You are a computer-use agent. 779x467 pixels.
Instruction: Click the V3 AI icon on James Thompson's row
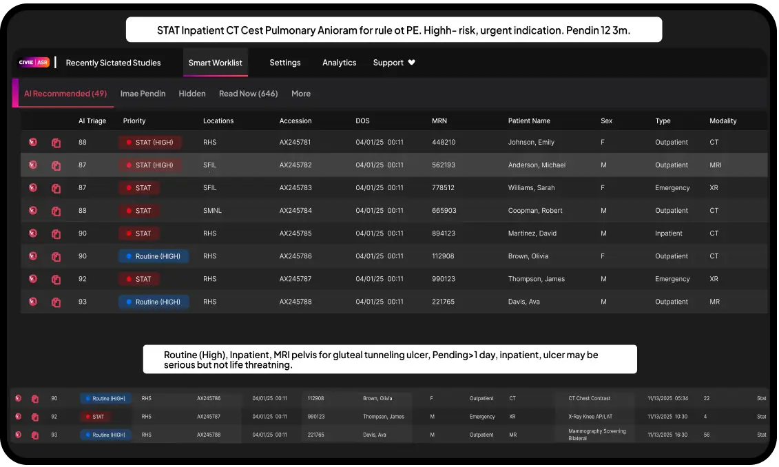click(x=32, y=279)
